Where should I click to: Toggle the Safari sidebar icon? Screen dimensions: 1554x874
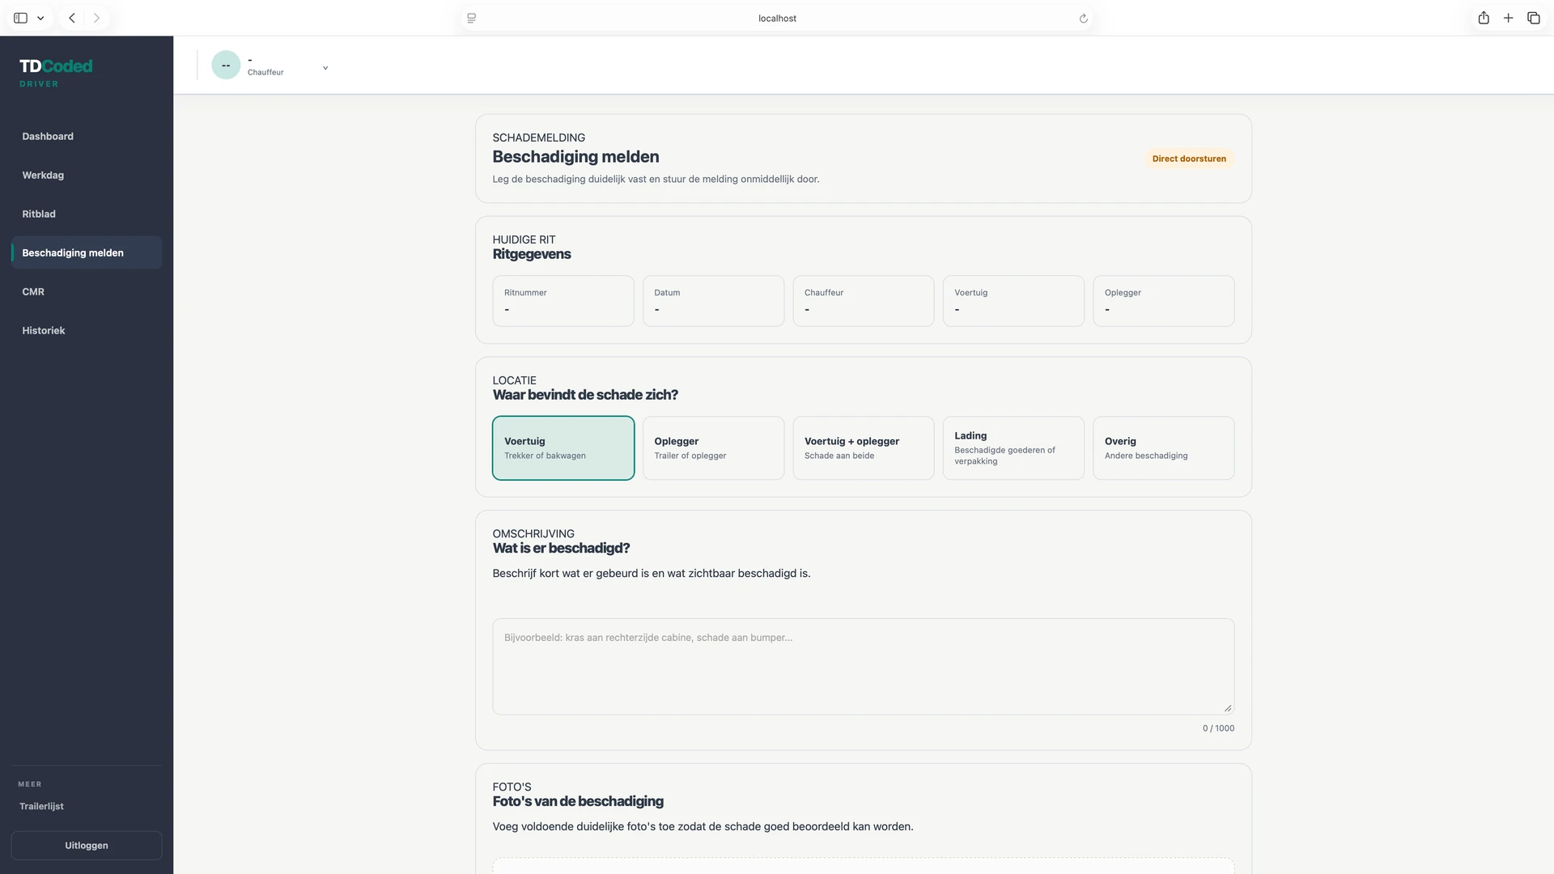click(x=21, y=18)
